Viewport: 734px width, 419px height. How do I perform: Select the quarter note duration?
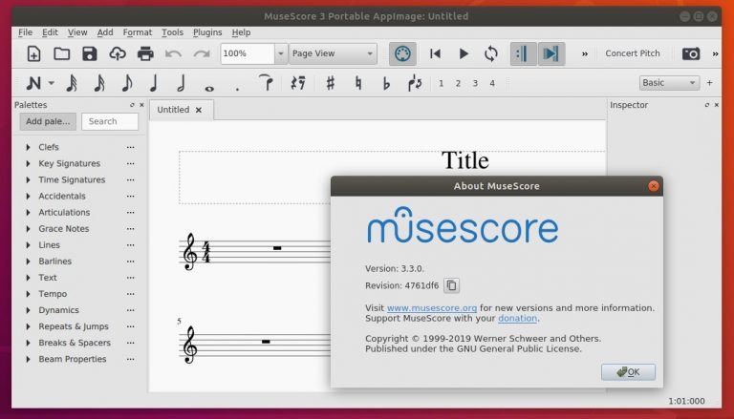coord(154,83)
